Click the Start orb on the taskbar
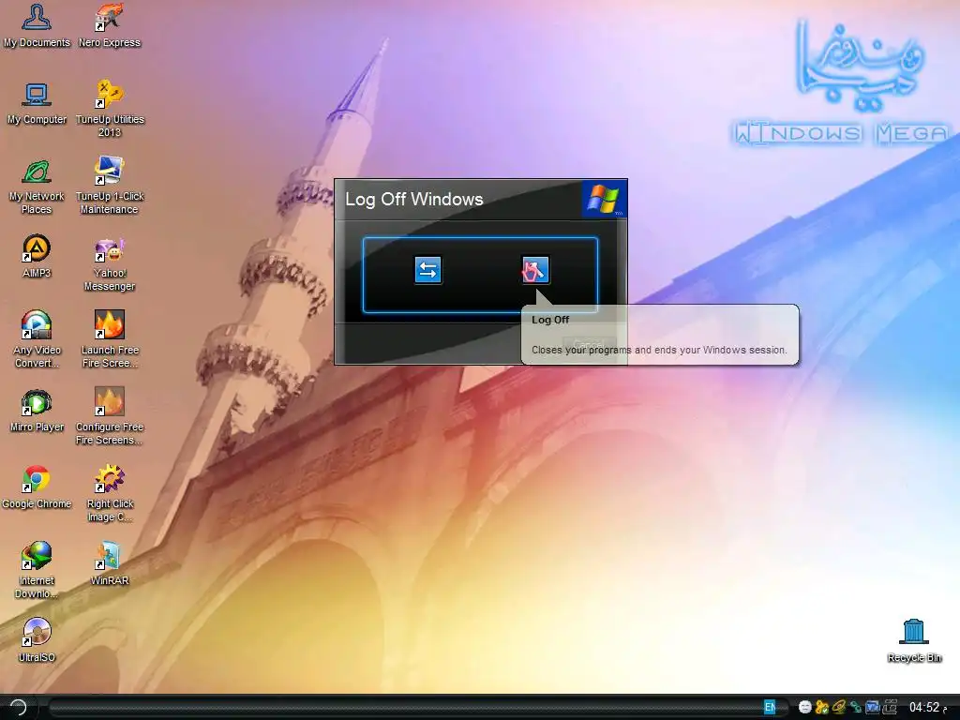This screenshot has height=720, width=960. (19, 707)
